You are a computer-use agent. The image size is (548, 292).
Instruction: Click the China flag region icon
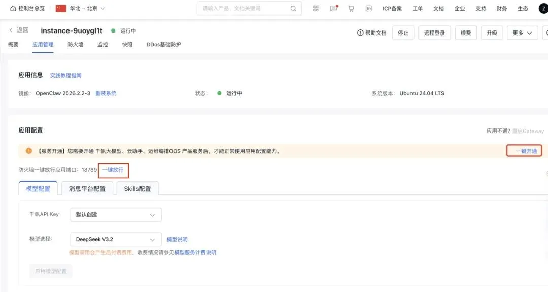pos(61,8)
